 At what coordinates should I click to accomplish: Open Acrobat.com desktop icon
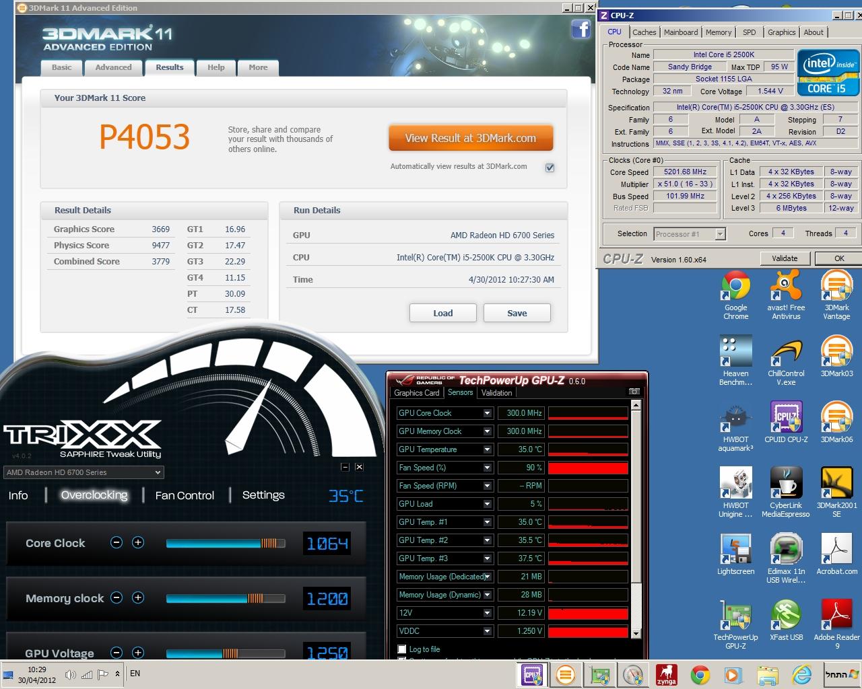(836, 555)
